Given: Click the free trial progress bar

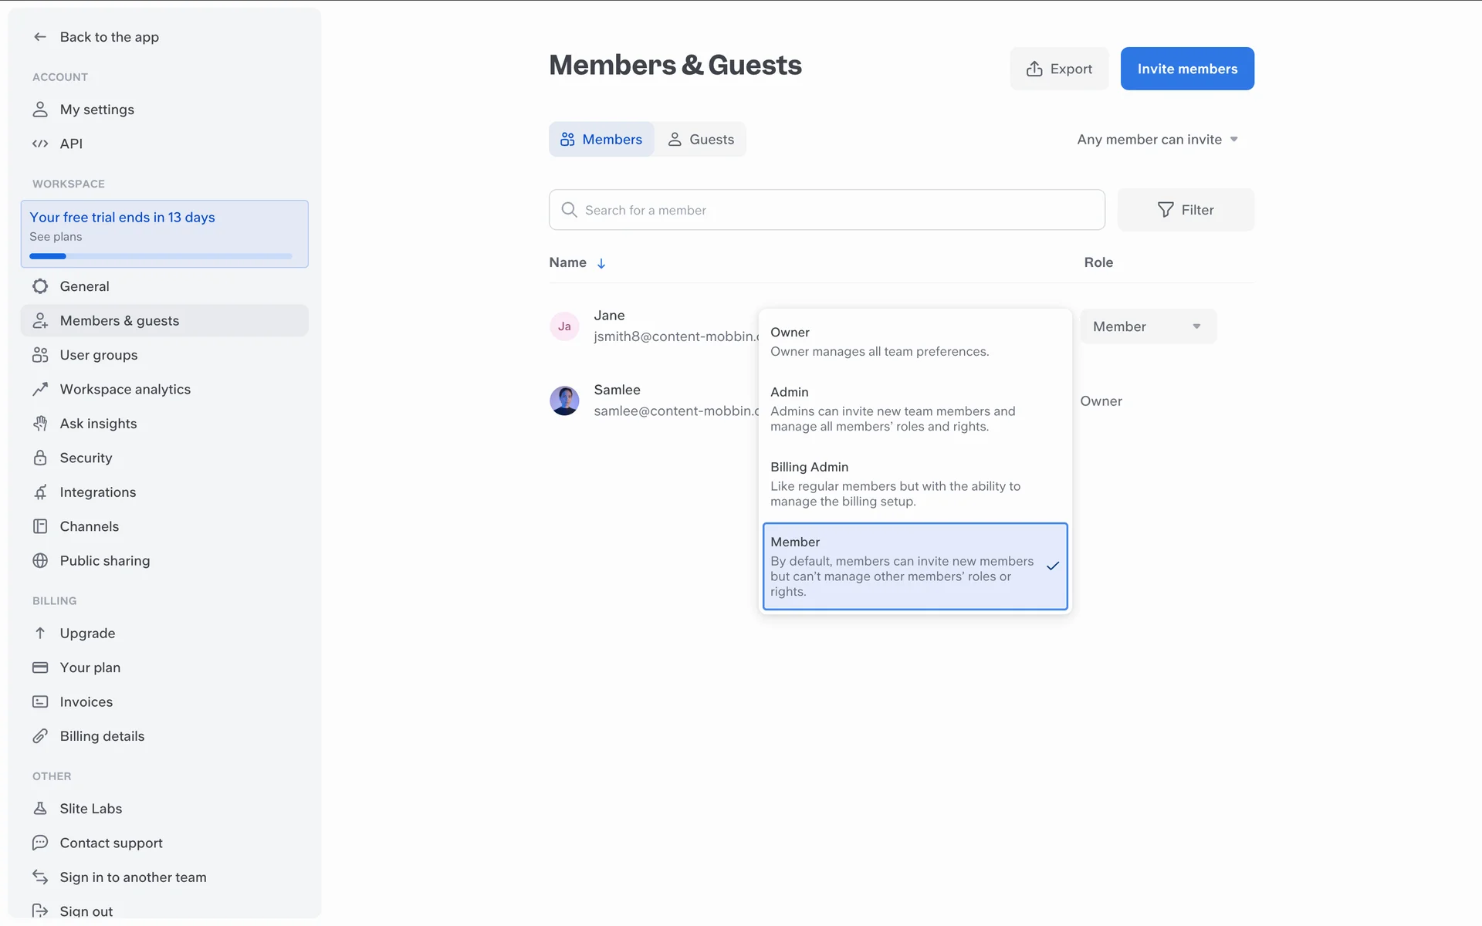Looking at the screenshot, I should pos(161,256).
